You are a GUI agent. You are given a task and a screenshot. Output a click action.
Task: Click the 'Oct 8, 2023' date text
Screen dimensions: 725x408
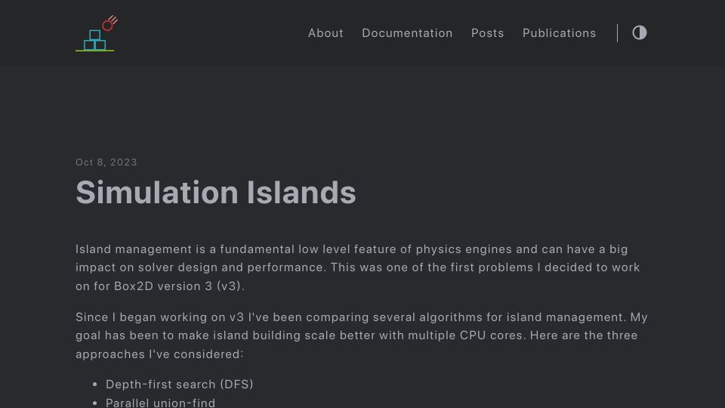point(106,162)
